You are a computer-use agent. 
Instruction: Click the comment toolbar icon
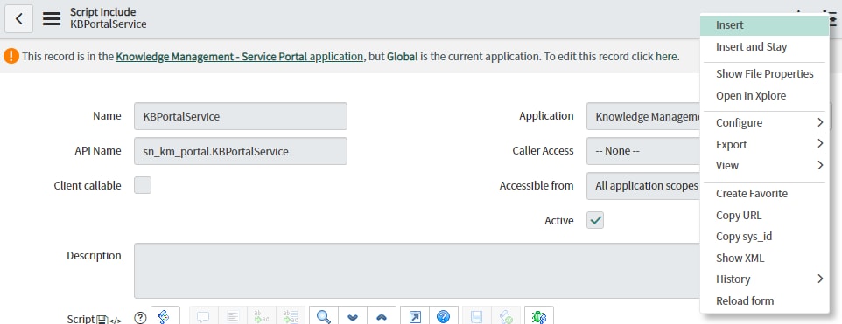[203, 316]
